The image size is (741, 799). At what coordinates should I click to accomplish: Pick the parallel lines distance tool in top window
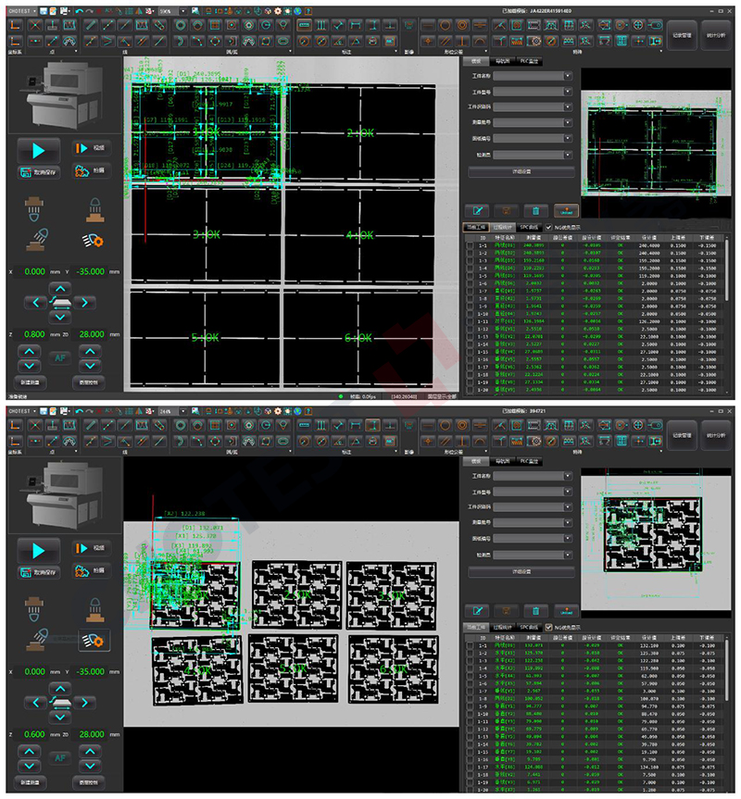[x=321, y=25]
